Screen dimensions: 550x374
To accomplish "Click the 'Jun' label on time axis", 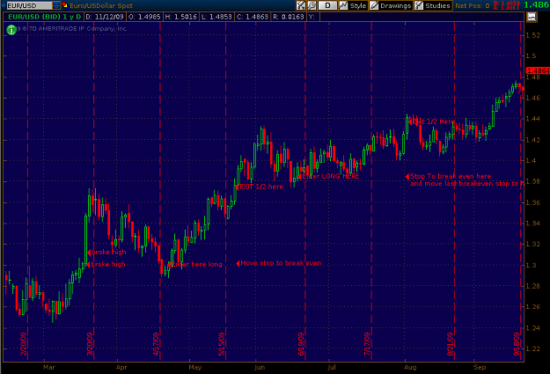I will [x=260, y=367].
